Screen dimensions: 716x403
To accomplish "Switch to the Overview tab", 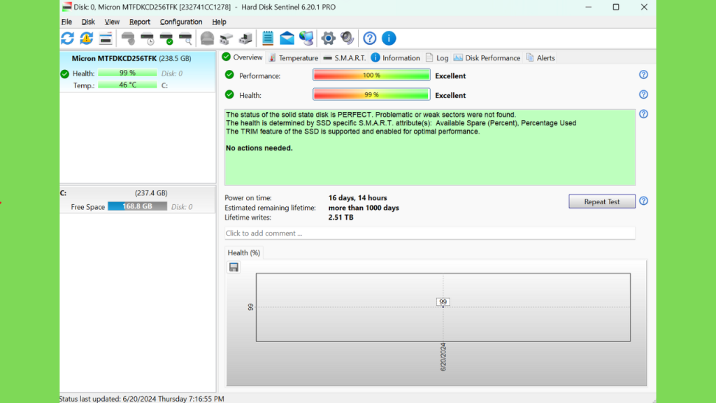I will coord(243,57).
